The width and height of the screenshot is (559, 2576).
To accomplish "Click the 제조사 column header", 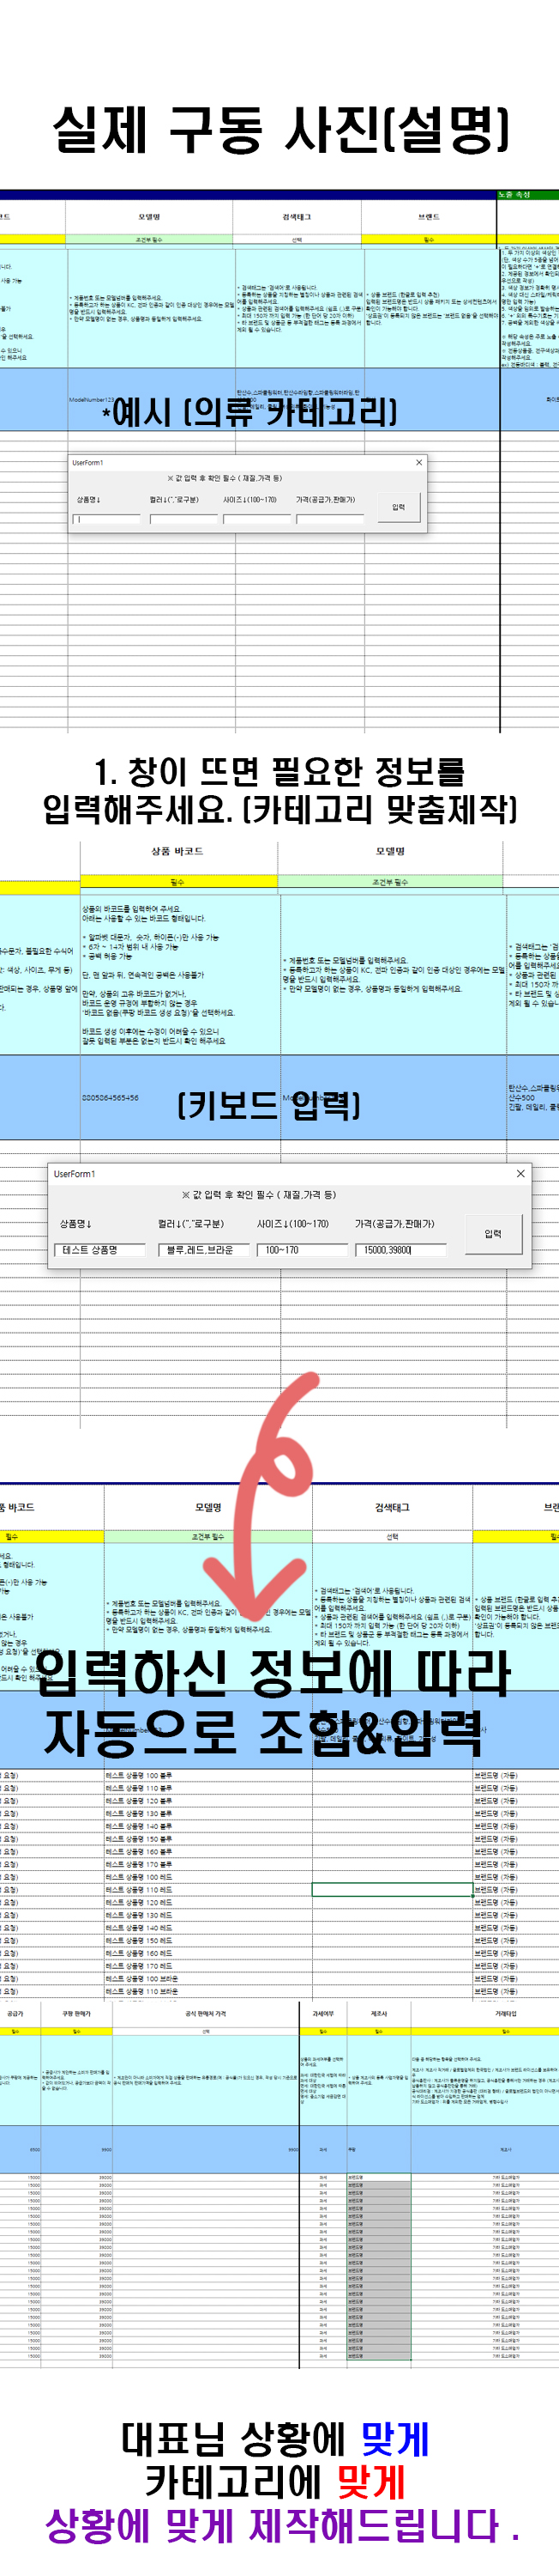I will 378,2013.
